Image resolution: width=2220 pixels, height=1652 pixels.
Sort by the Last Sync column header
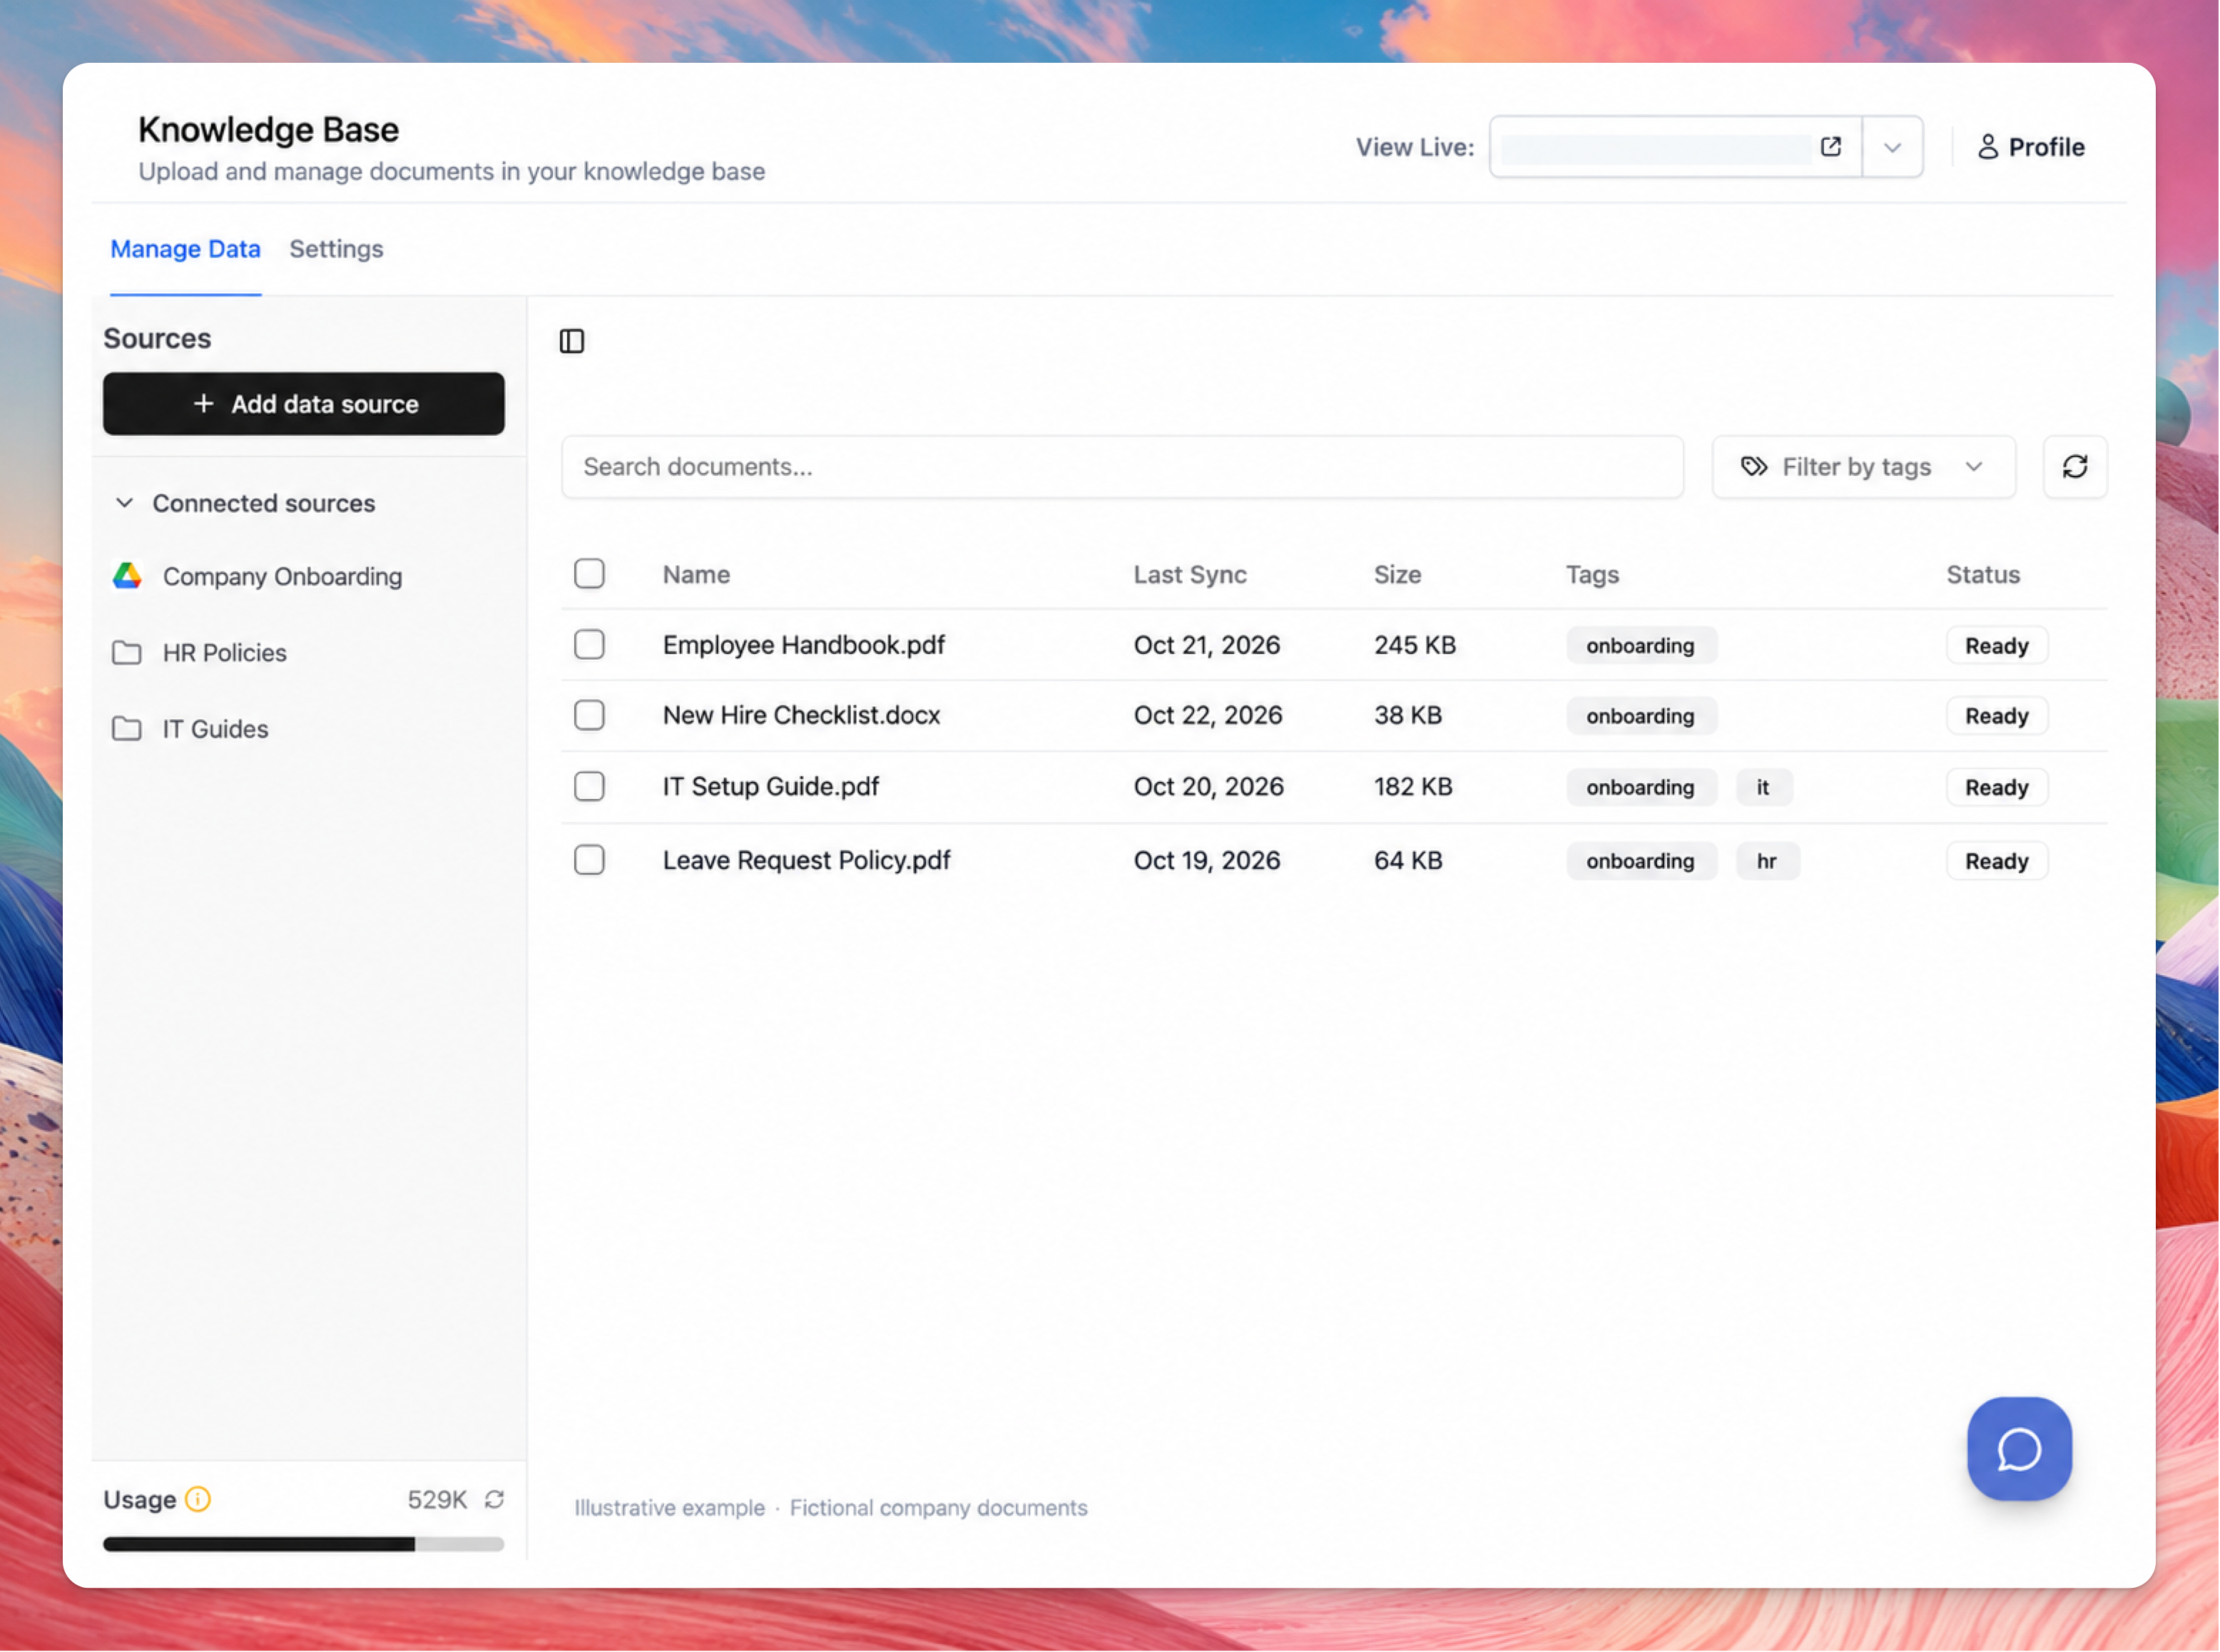pos(1190,575)
